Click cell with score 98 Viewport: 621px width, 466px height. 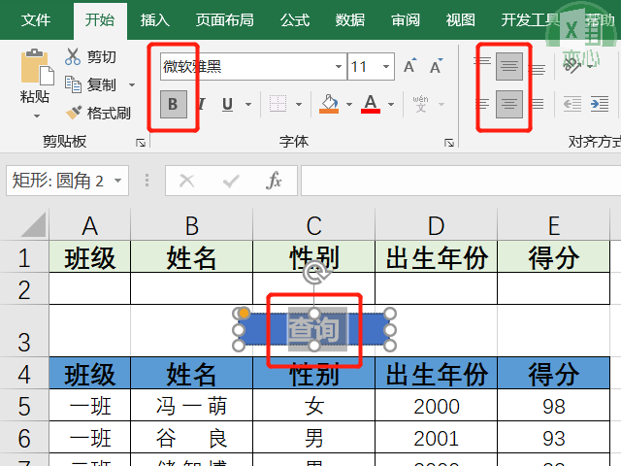(x=554, y=406)
